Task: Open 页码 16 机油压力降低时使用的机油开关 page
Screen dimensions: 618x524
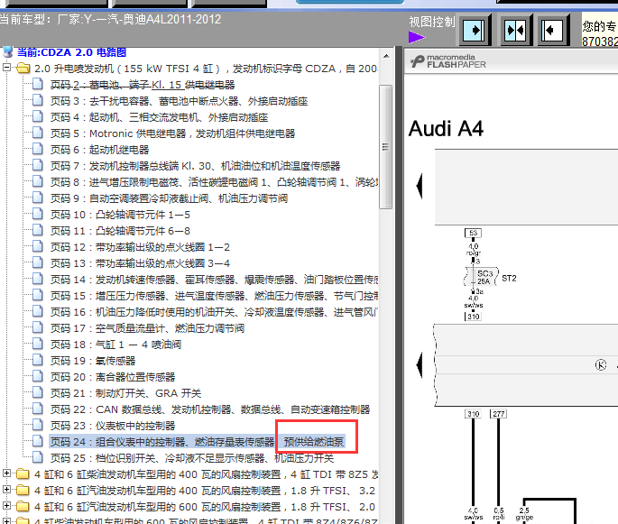Action: (215, 312)
